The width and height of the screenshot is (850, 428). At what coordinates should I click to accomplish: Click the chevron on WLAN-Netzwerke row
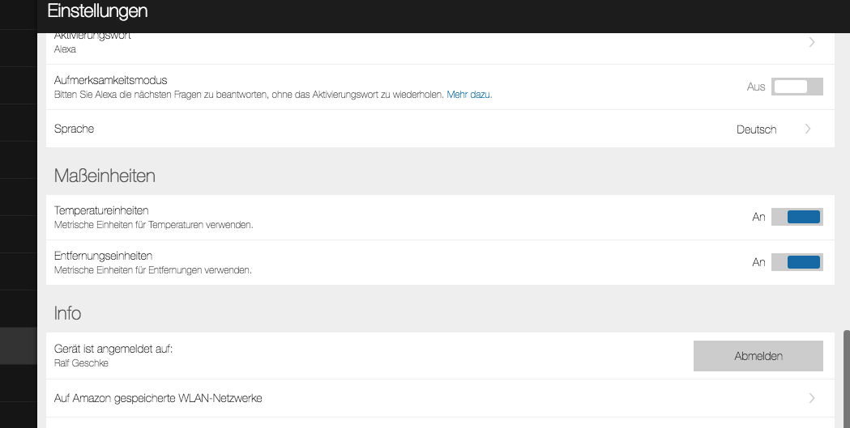click(x=812, y=398)
